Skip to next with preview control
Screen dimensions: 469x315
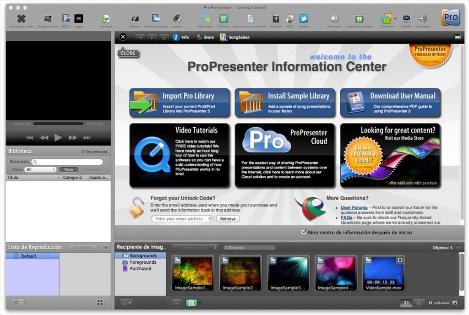87,137
